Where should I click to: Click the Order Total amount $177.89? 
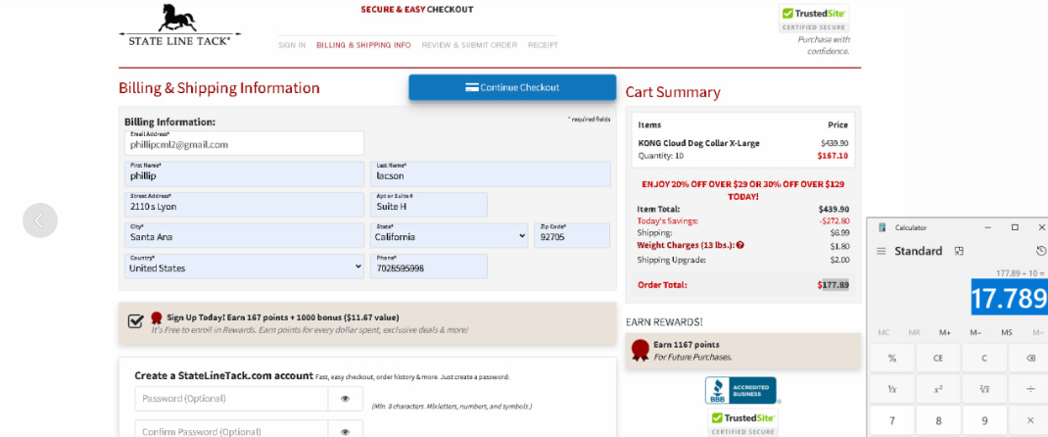click(x=834, y=285)
